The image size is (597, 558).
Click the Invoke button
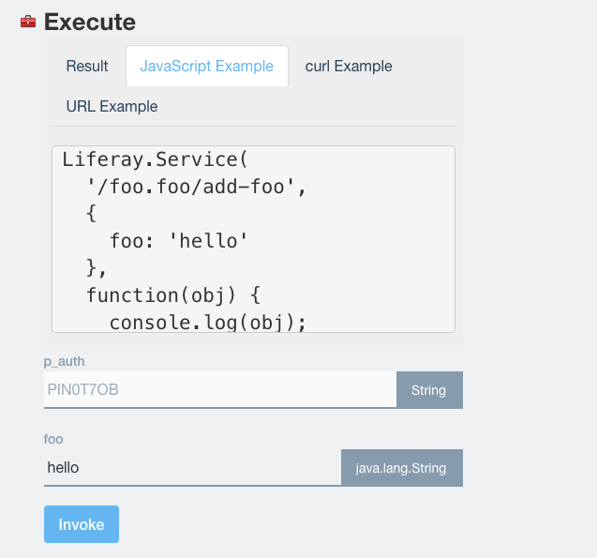[x=82, y=524]
